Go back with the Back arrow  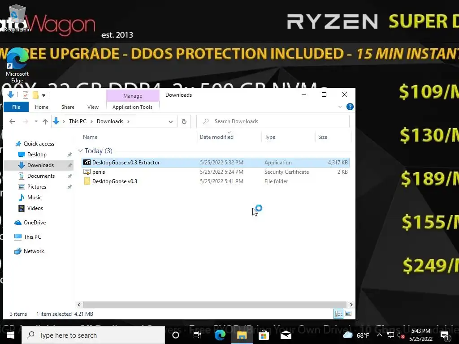point(12,121)
